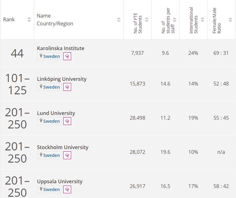Sort by No. of FTE Students arrows
The image size is (236, 198).
pos(147,20)
